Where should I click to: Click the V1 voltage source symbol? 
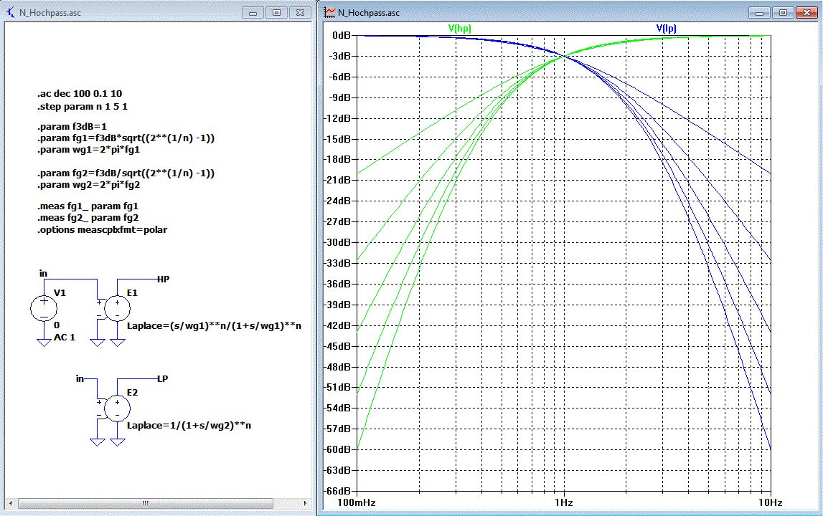[x=43, y=308]
